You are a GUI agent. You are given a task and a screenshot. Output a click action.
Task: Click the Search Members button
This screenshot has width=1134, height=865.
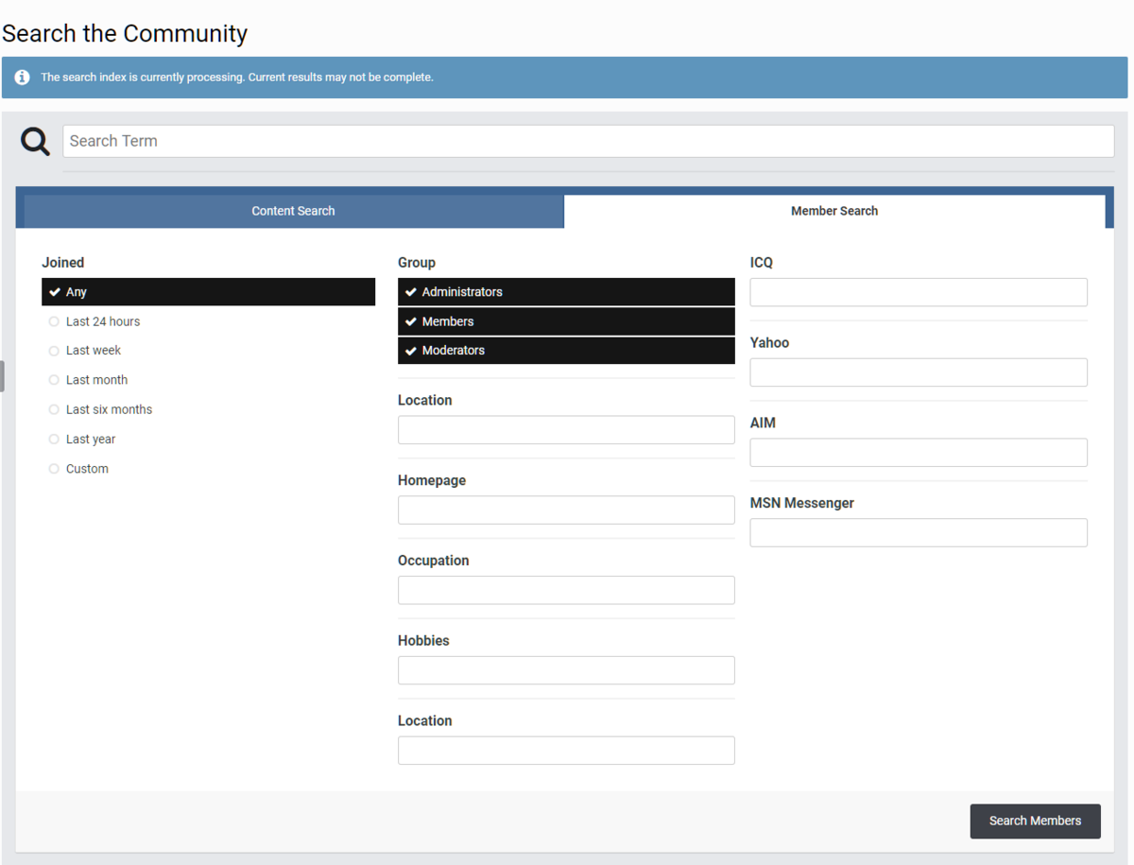point(1035,821)
